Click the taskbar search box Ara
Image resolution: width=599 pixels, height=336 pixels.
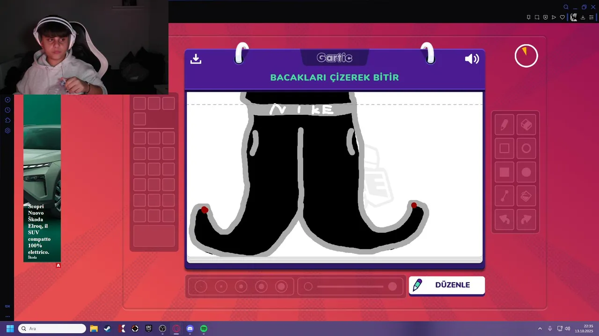click(52, 329)
